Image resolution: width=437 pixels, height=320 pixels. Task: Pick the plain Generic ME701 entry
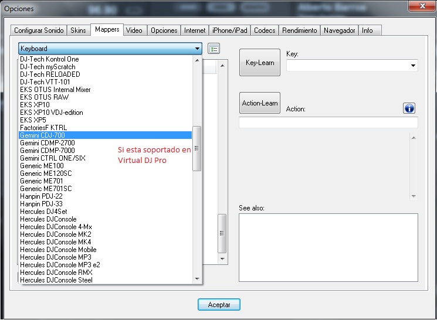106,181
